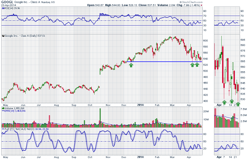Image resolution: width=247 pixels, height=159 pixels.
Task: Click the blue horizontal support line at 530
Action: (x=164, y=62)
